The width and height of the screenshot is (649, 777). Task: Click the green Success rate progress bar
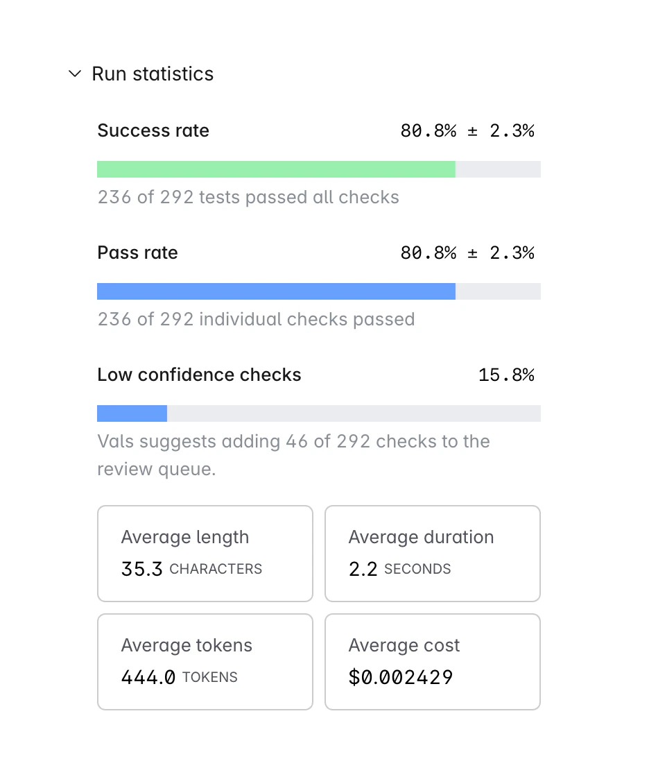click(276, 169)
